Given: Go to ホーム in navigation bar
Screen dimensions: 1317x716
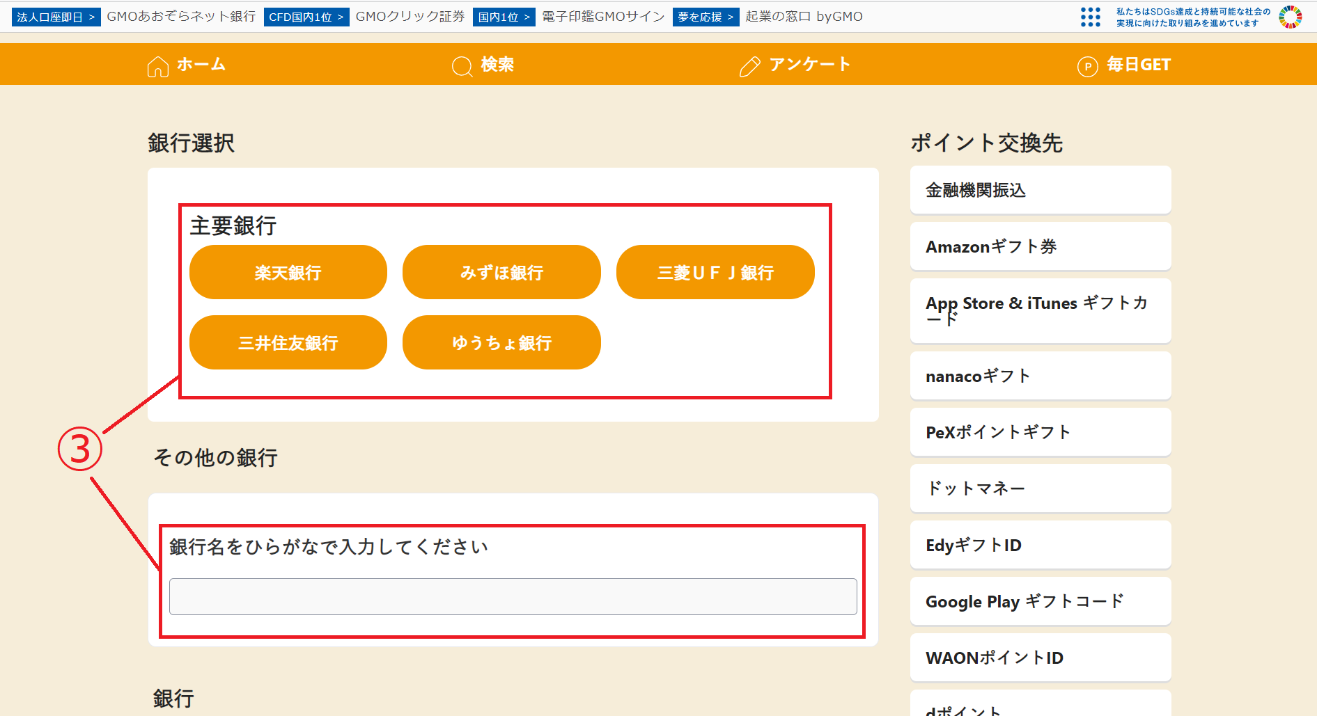Looking at the screenshot, I should coord(201,65).
